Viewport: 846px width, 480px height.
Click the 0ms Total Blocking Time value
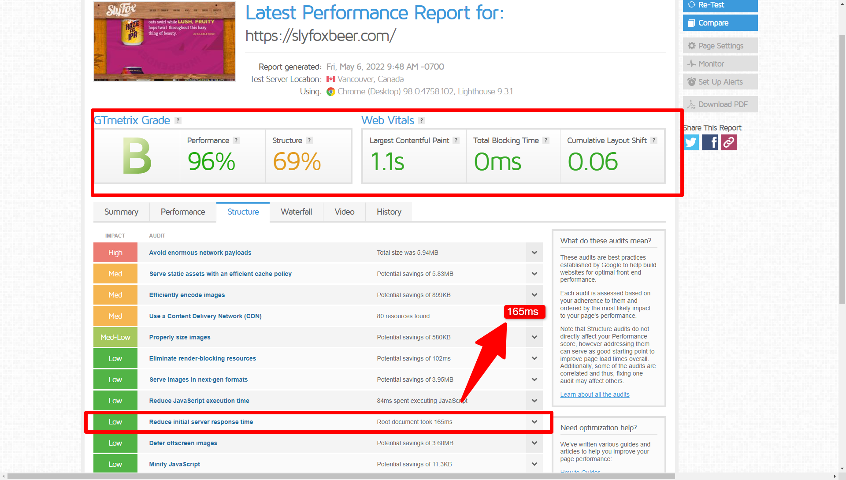point(497,161)
